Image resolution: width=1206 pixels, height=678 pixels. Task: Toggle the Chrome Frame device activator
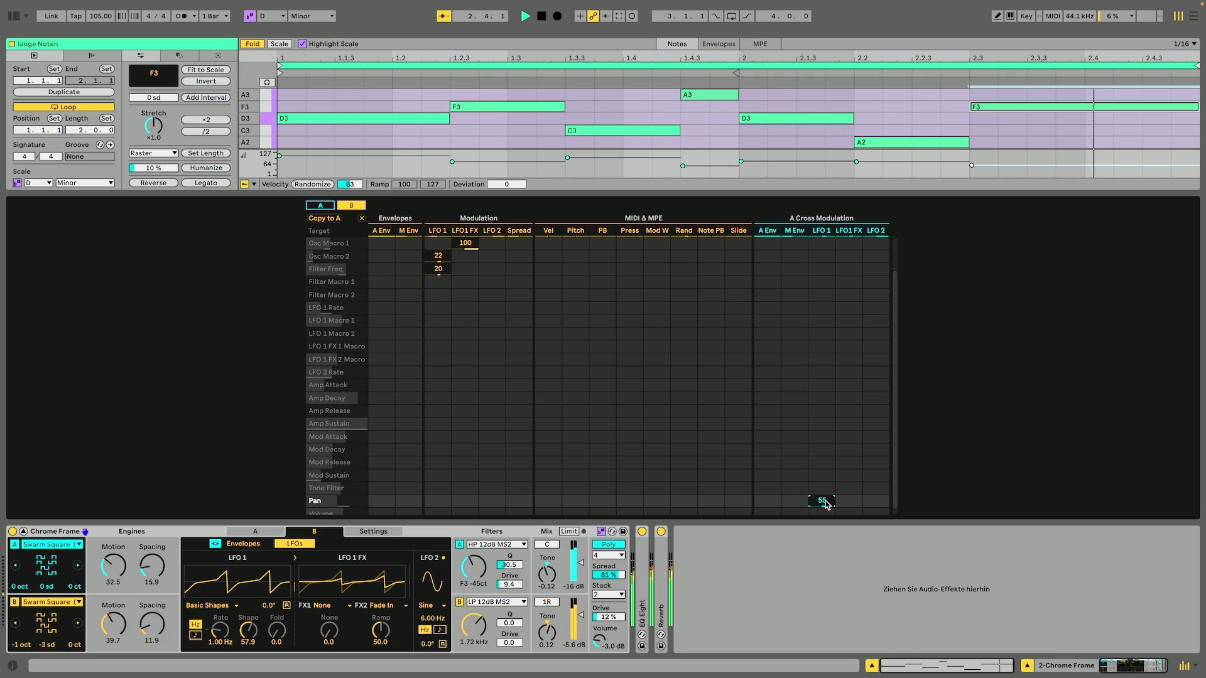tap(13, 532)
